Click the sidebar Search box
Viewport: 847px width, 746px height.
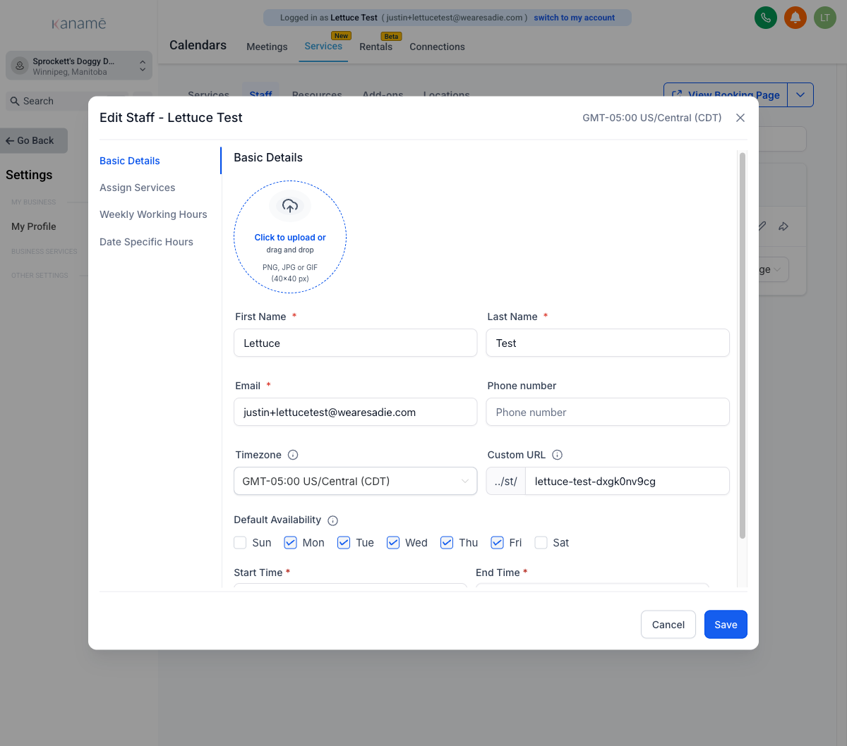click(x=67, y=101)
